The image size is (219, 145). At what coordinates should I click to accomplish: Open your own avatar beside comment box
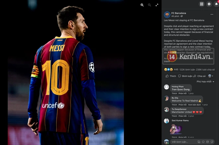[166, 142]
